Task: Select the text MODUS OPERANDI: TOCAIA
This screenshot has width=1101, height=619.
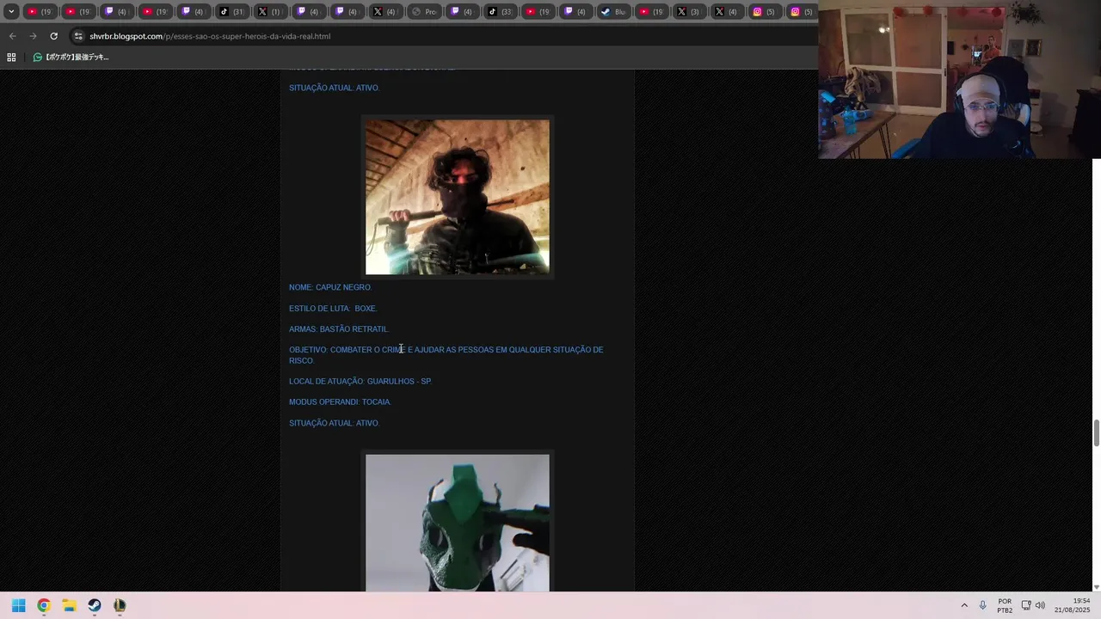Action: coord(340,401)
